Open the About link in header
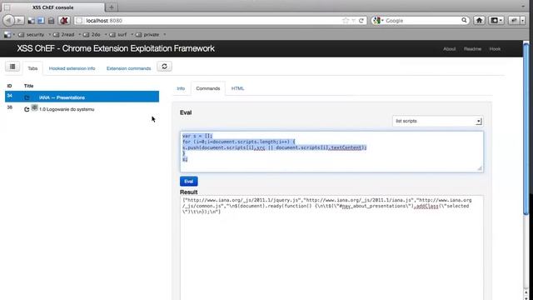The width and height of the screenshot is (533, 300). 450,49
